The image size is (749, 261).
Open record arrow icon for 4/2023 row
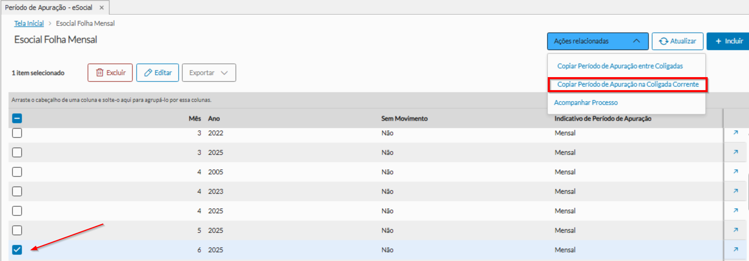click(x=736, y=191)
